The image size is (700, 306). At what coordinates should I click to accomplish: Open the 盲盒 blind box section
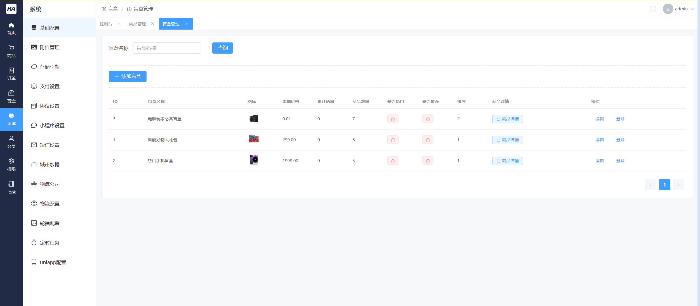click(x=11, y=97)
